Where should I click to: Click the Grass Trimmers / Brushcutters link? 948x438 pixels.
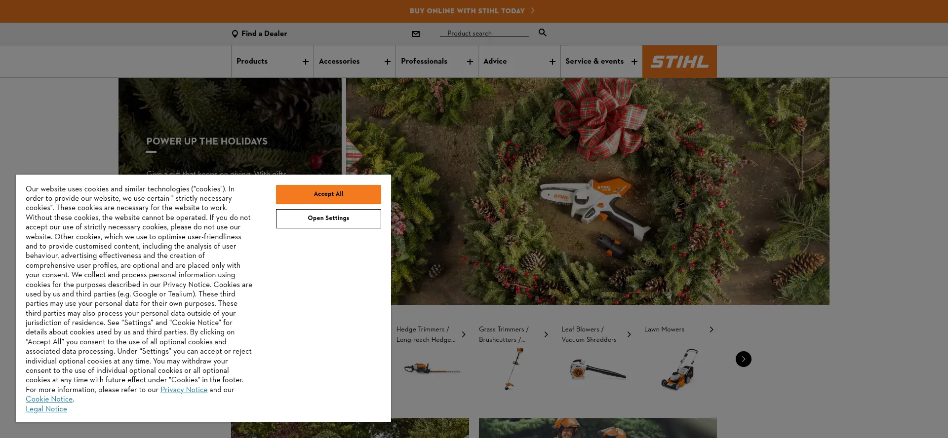[x=504, y=334]
